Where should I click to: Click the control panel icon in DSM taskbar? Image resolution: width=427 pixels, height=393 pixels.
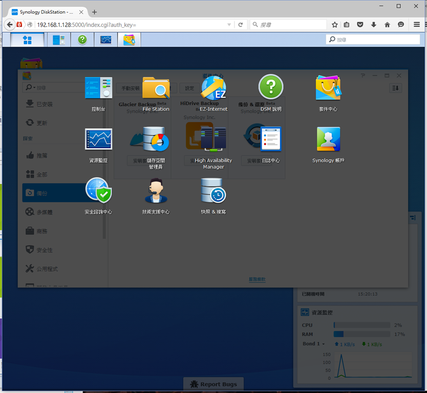tap(59, 40)
